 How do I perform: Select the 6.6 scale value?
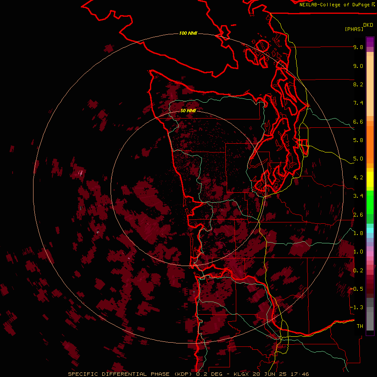pyautogui.click(x=358, y=121)
